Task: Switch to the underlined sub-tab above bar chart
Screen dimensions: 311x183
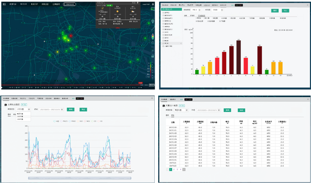Action: [202, 15]
